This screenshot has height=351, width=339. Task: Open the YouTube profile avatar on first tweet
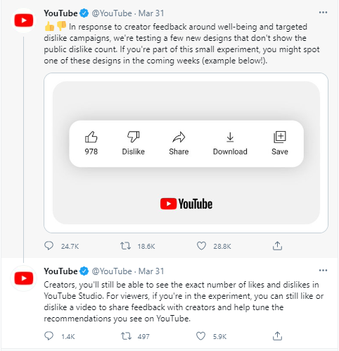tap(23, 20)
